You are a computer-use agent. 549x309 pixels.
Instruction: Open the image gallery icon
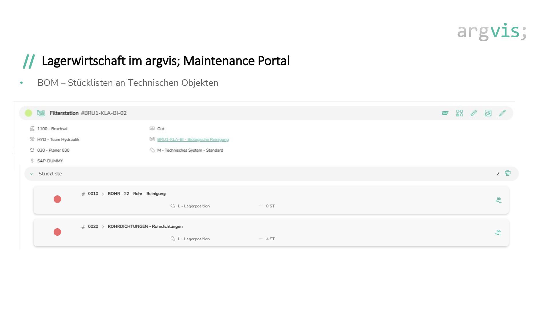coord(488,113)
